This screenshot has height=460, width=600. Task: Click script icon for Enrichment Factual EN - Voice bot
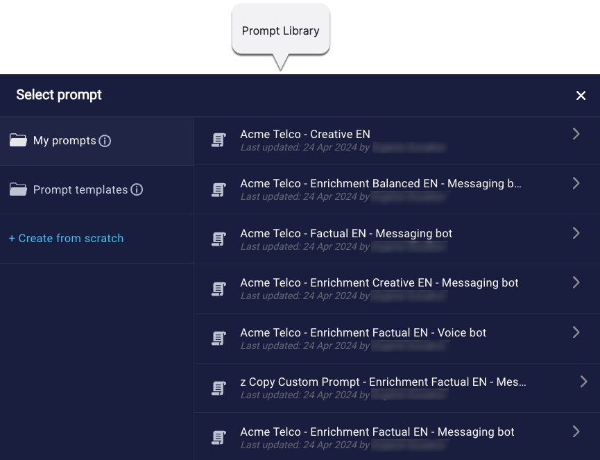coord(219,339)
